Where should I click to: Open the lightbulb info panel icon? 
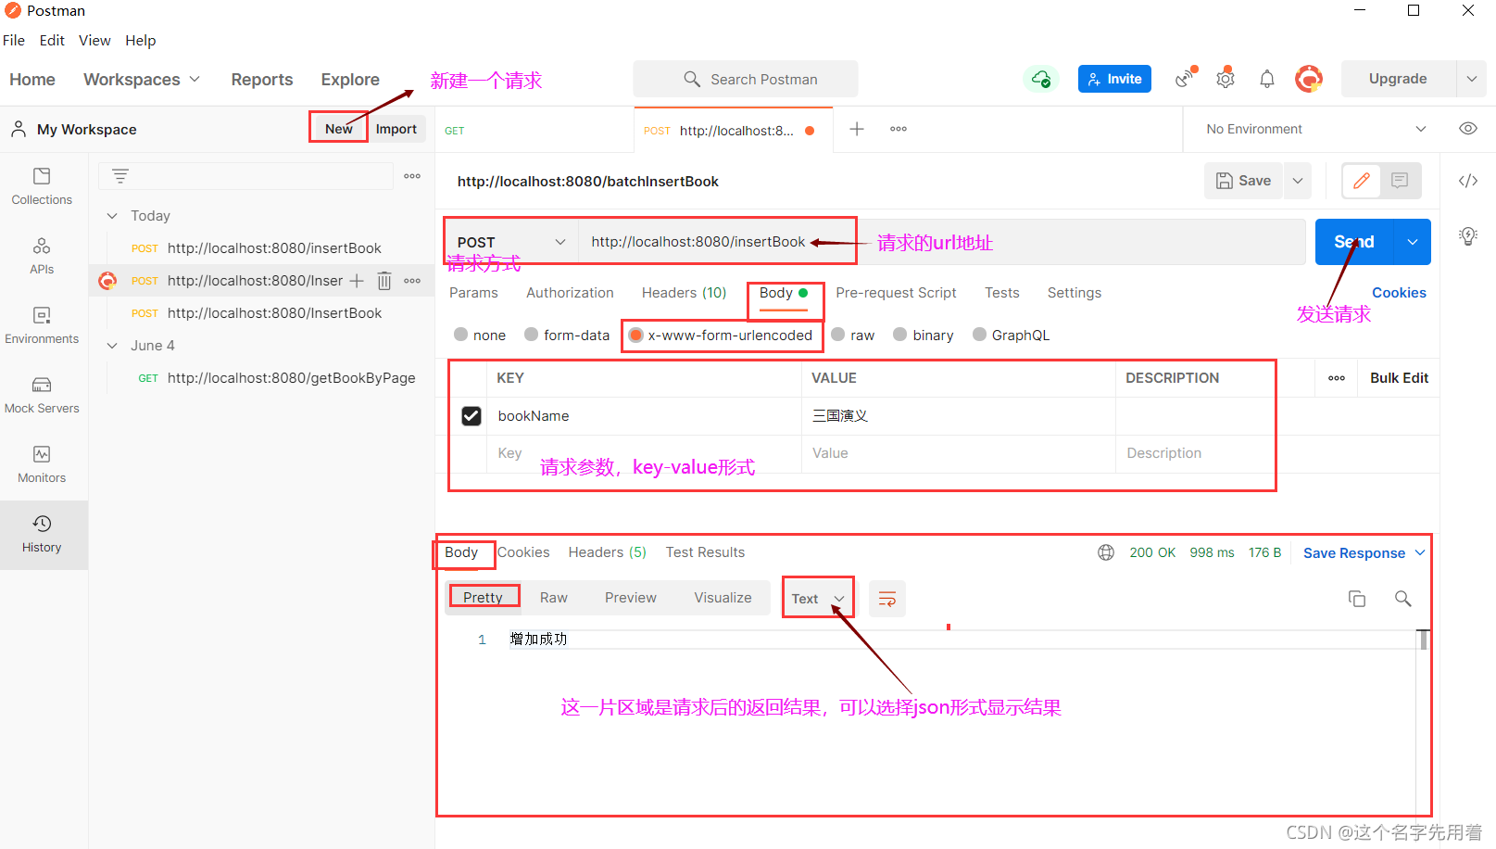point(1468,235)
